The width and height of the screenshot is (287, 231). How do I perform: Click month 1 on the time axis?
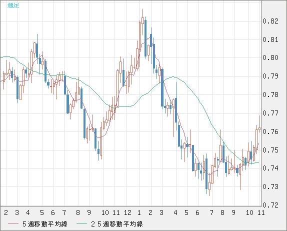click(x=139, y=212)
